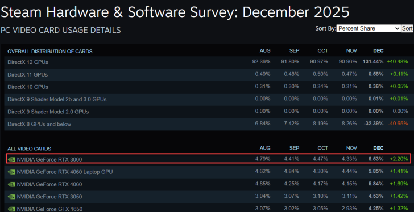Click NVIDIA logo icon beside GeForce RTX 4060
414x212 pixels.
tap(11, 184)
